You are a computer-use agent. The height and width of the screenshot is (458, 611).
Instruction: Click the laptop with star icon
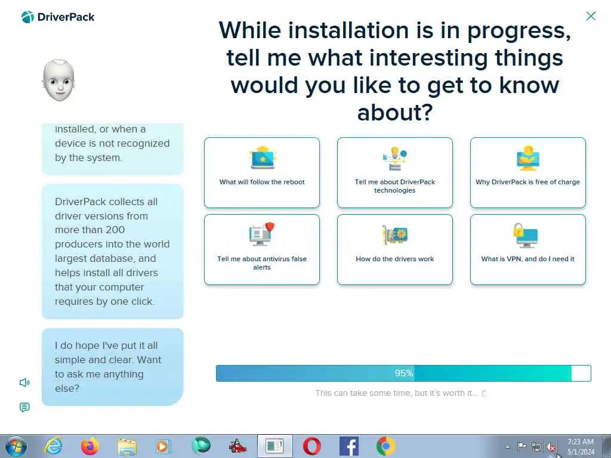coord(263,157)
